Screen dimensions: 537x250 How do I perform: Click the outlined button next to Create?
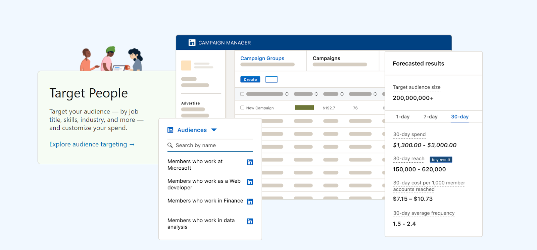272,80
